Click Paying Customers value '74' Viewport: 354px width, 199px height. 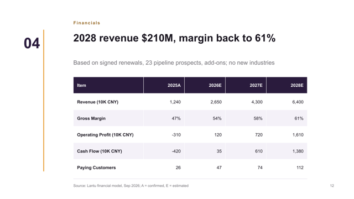260,167
